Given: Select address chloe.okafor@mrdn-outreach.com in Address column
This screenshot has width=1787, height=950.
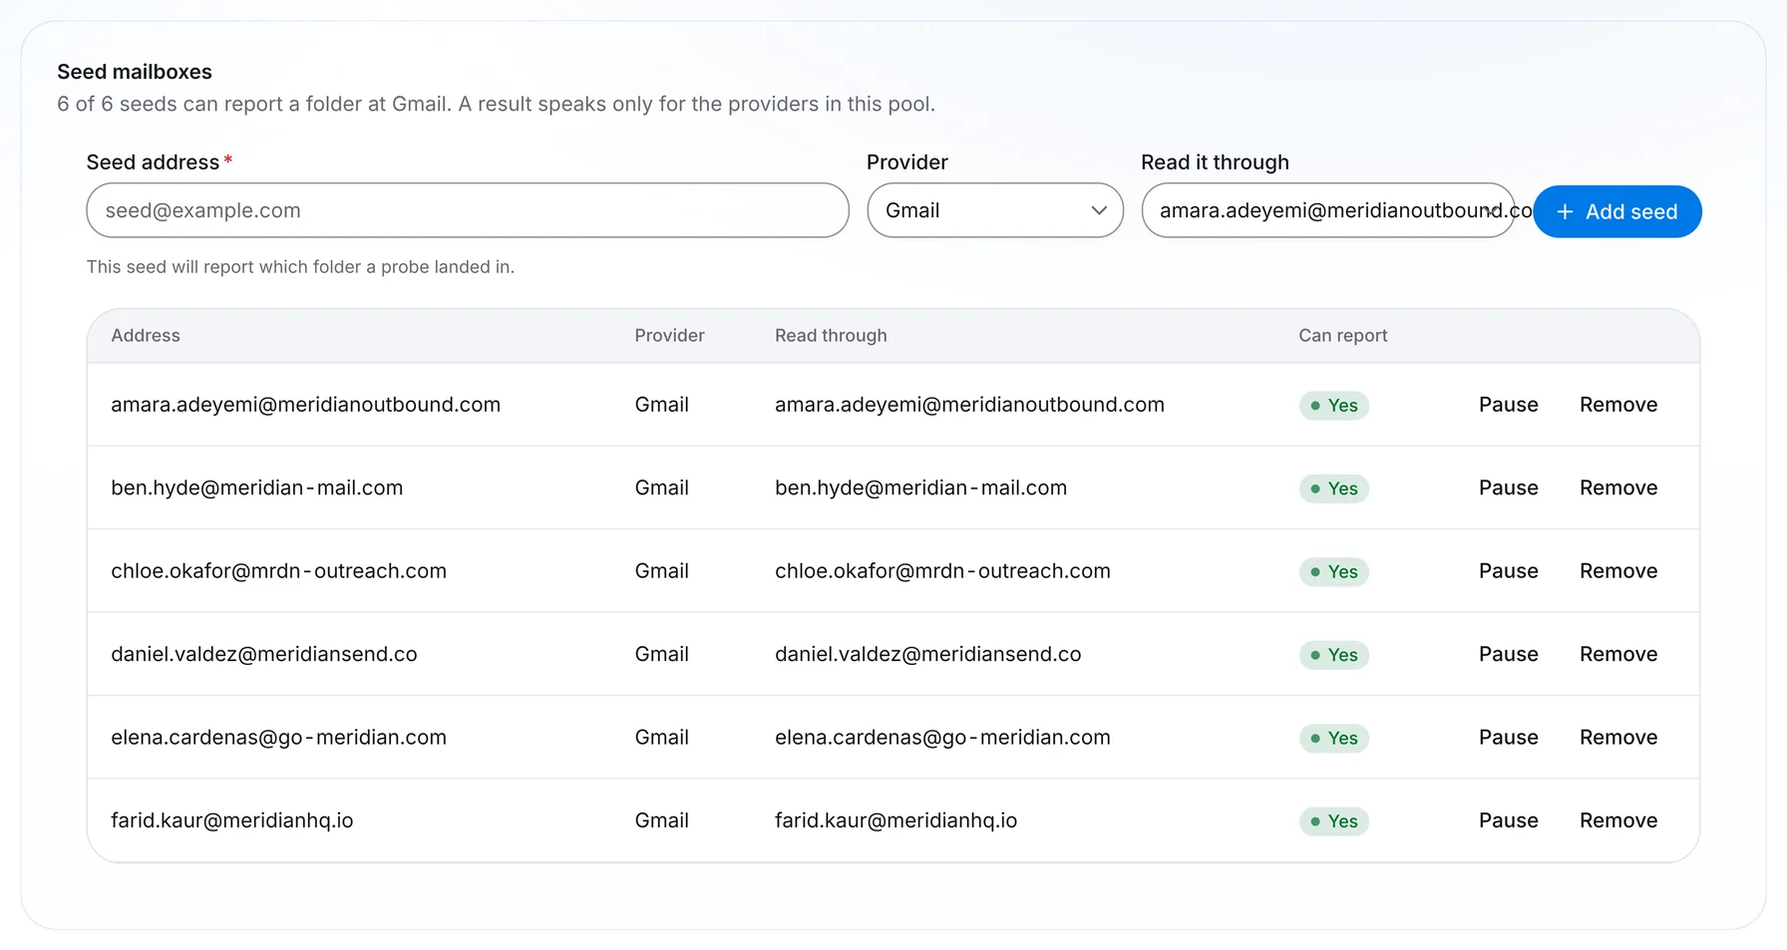Looking at the screenshot, I should click(x=278, y=571).
